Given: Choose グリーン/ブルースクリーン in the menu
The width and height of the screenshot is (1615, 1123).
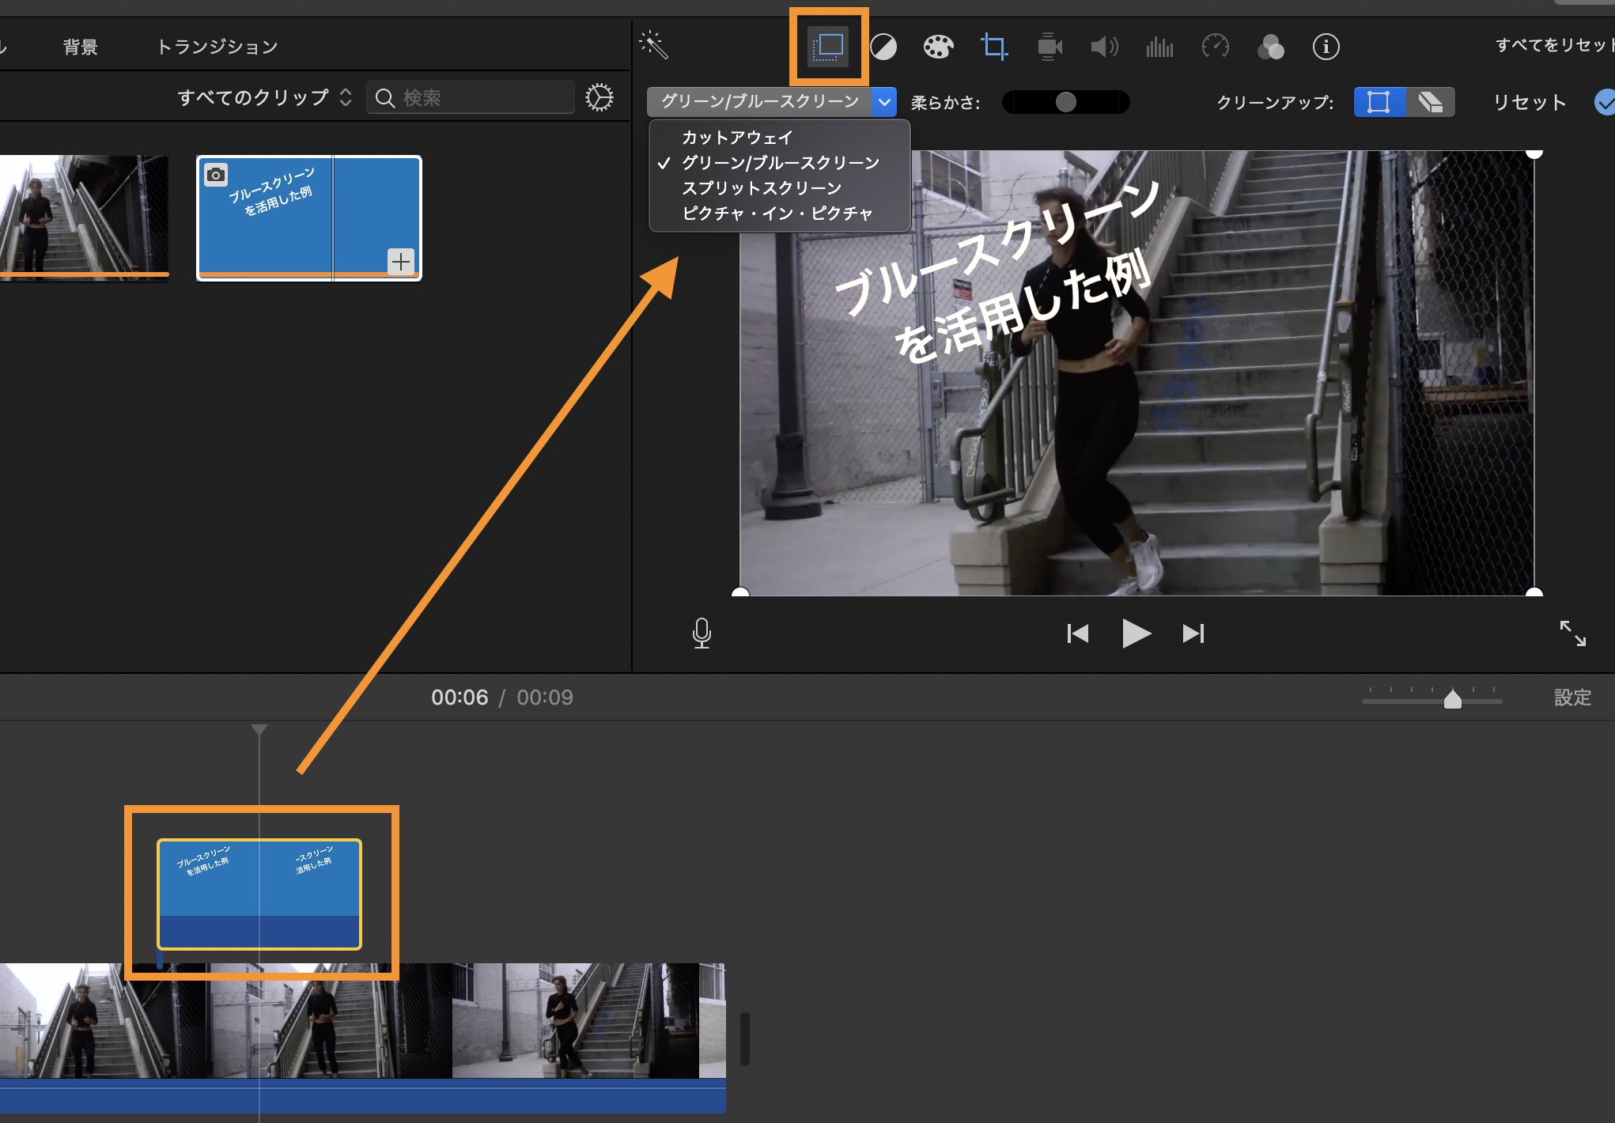Looking at the screenshot, I should pos(781,163).
